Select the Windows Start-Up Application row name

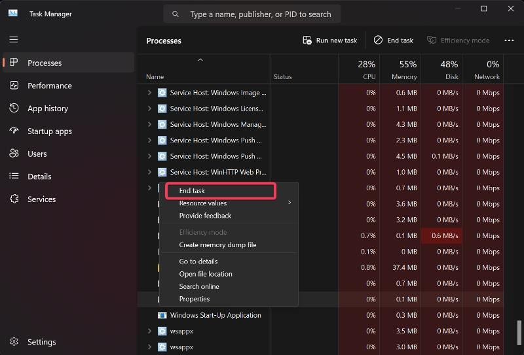coord(215,315)
